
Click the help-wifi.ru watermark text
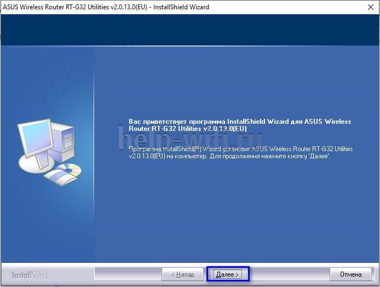tap(190, 139)
